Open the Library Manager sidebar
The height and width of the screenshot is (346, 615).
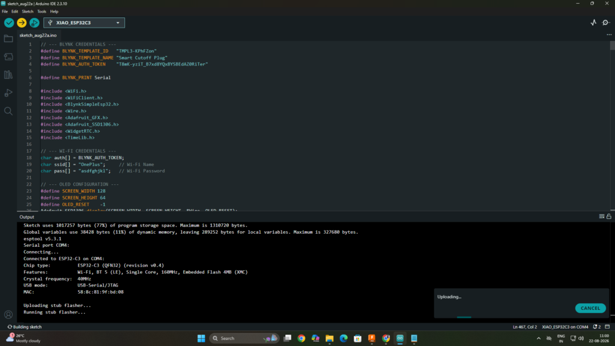pos(8,75)
